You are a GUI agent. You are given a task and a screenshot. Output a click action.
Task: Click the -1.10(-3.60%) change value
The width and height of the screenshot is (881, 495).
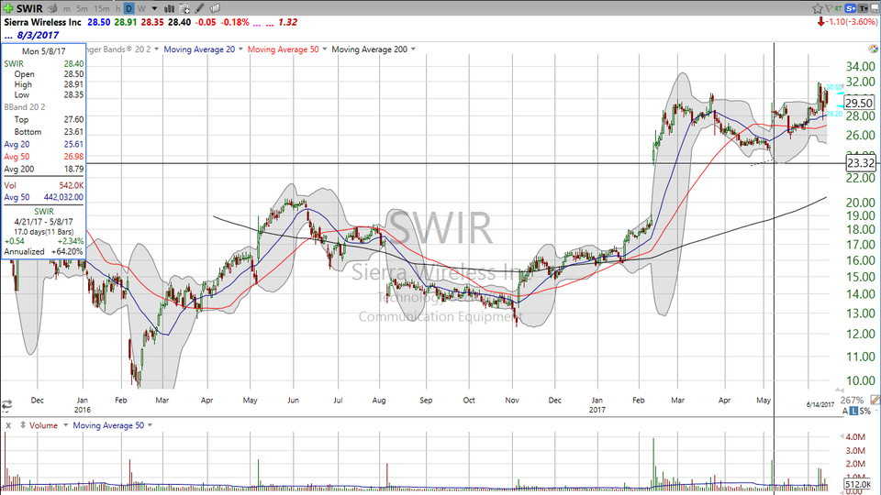click(x=852, y=22)
